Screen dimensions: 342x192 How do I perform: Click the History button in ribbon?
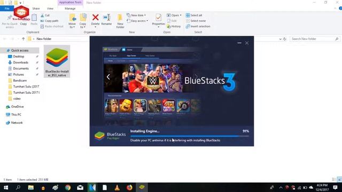(x=174, y=26)
